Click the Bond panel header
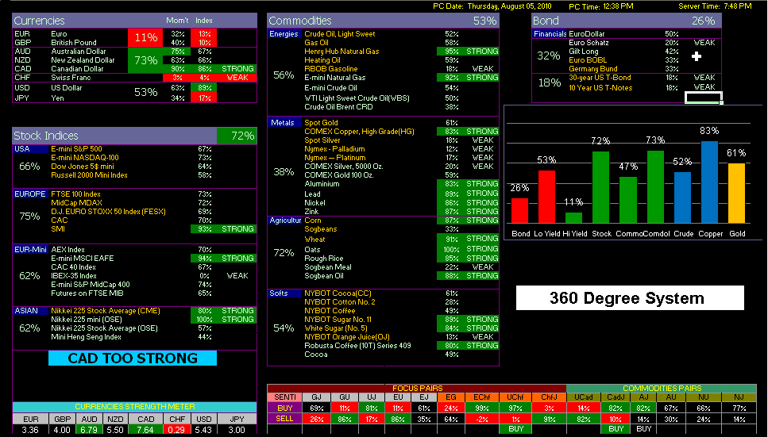Viewport: 768px width, 437px height. (x=627, y=21)
